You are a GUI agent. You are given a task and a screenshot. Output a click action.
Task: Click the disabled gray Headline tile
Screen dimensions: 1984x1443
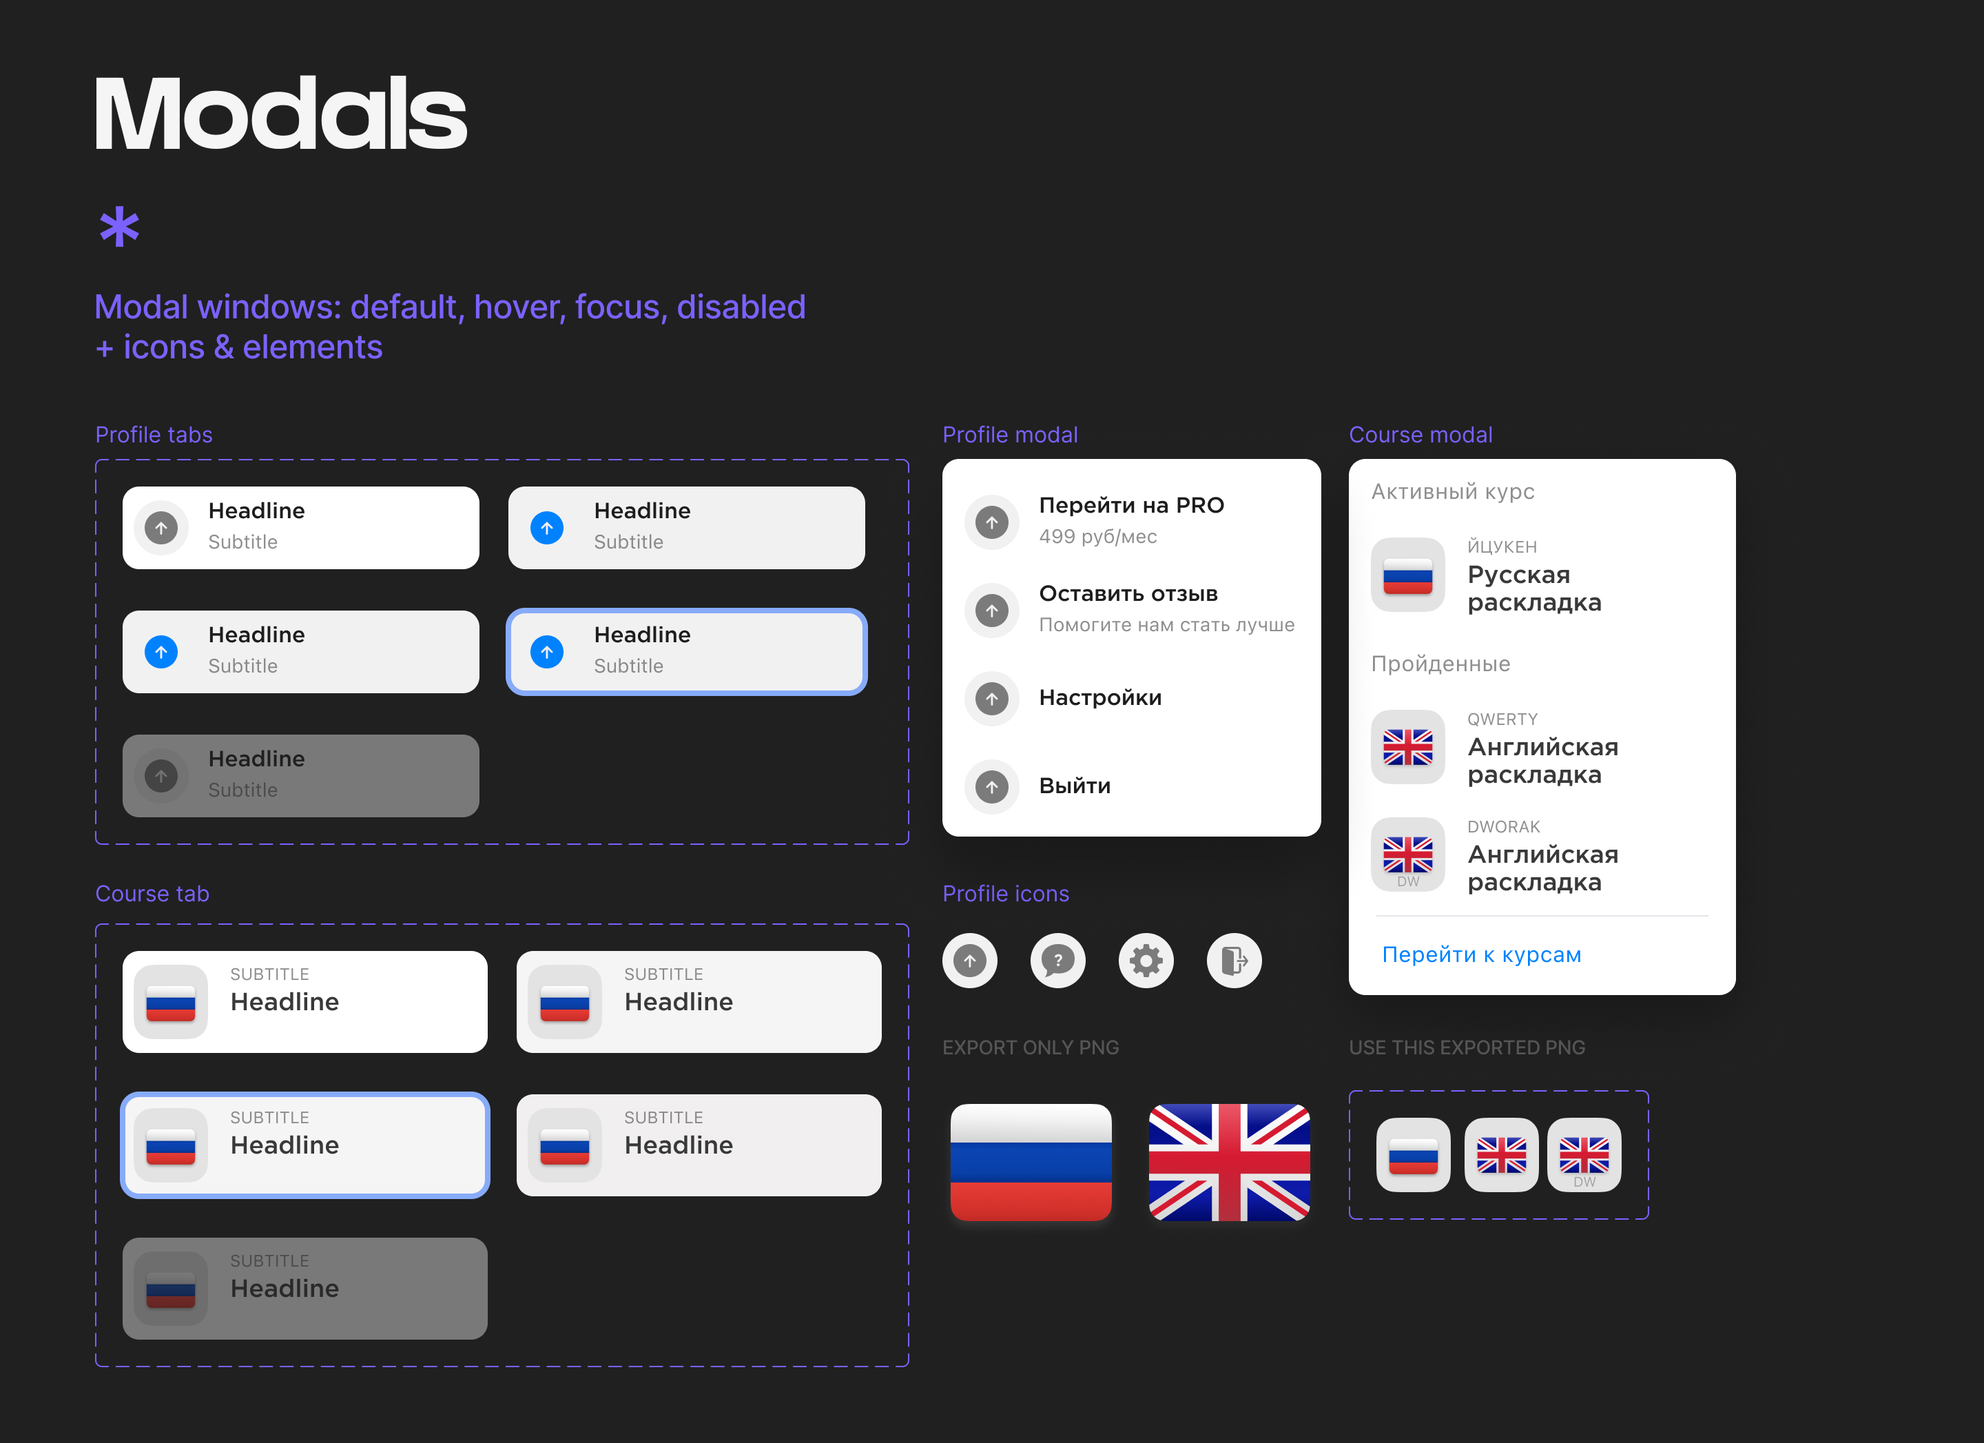tap(301, 775)
